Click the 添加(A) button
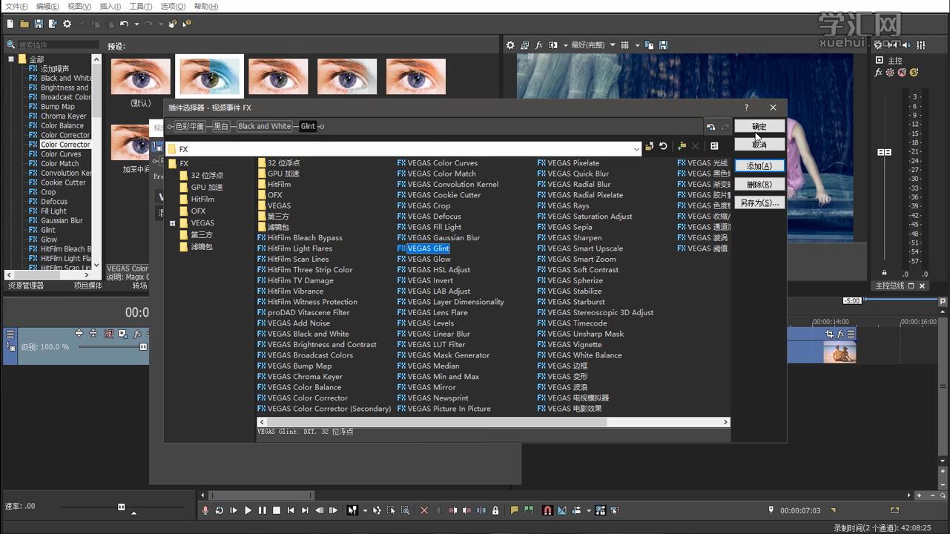Image resolution: width=950 pixels, height=534 pixels. pyautogui.click(x=759, y=166)
